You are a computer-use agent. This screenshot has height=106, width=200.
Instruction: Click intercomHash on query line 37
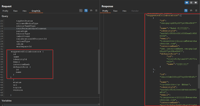[x=21, y=65]
